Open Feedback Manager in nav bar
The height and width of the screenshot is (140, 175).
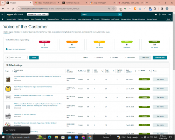23,19
